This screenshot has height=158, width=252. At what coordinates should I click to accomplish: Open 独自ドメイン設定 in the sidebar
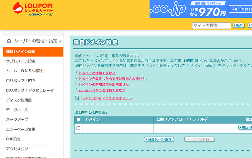[21, 51]
